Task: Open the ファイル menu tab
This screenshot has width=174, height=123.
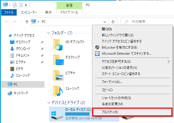Action: click(x=9, y=12)
